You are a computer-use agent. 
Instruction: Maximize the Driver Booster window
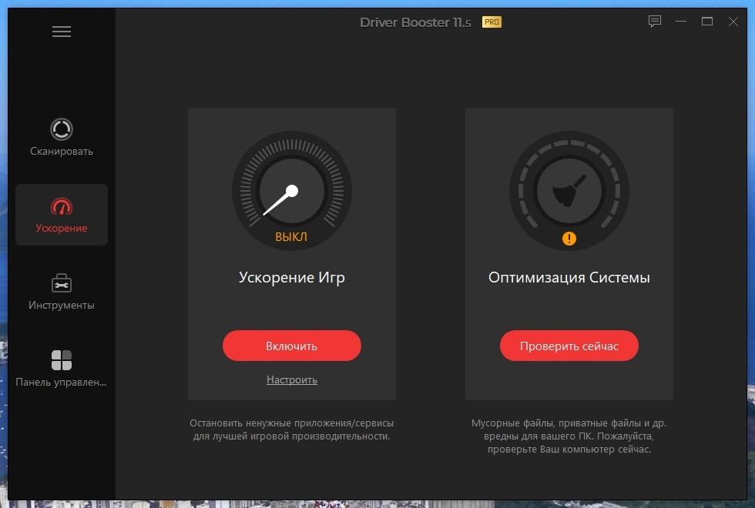(x=707, y=22)
